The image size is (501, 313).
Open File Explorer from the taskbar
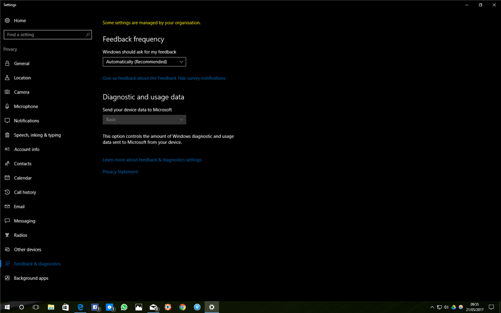pyautogui.click(x=51, y=307)
